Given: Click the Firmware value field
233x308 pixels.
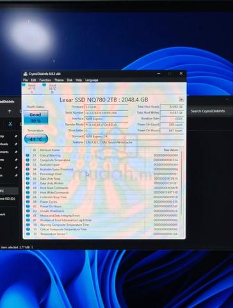Looking at the screenshot, I should 106,107.
